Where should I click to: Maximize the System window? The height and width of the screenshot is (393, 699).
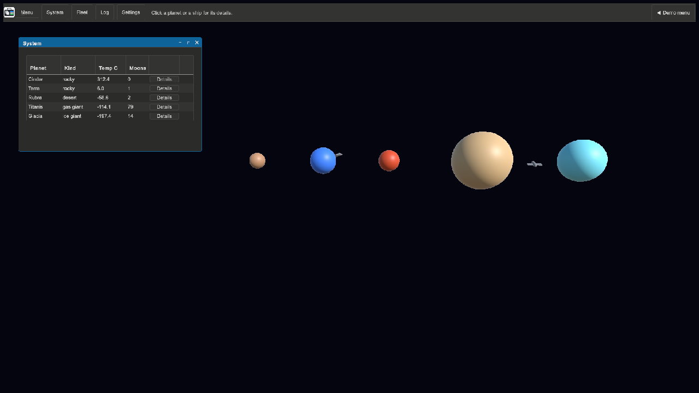coord(188,43)
